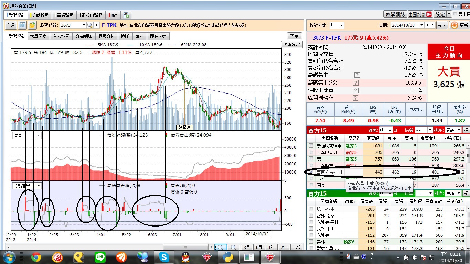Toggle 最上層 always-on-top checkbox

pyautogui.click(x=455, y=14)
